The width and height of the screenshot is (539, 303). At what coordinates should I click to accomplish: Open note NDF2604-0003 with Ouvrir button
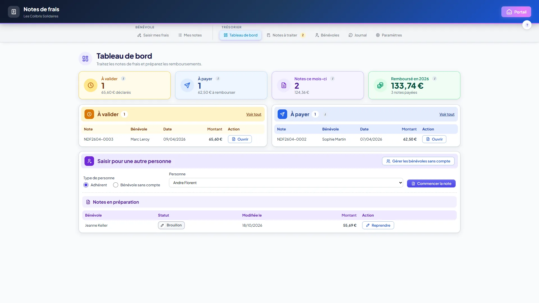(x=240, y=139)
